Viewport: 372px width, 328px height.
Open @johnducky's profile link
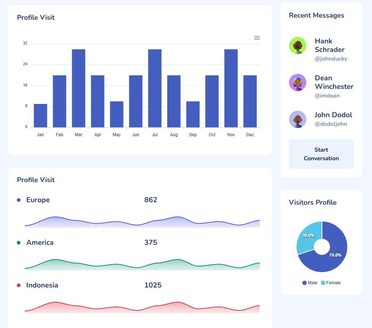point(331,58)
